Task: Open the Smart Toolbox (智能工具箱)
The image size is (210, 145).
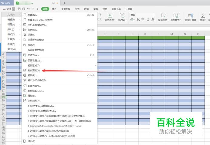Action: click(x=191, y=16)
